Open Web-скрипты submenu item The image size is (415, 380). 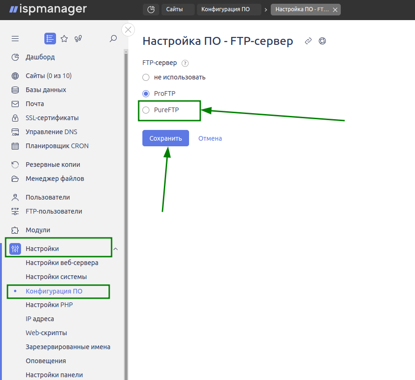[46, 333]
